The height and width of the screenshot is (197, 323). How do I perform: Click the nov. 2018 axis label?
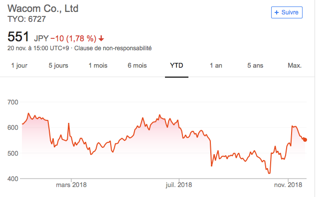(x=288, y=185)
